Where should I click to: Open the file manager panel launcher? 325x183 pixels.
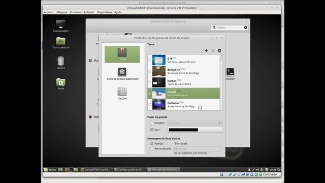(76, 170)
